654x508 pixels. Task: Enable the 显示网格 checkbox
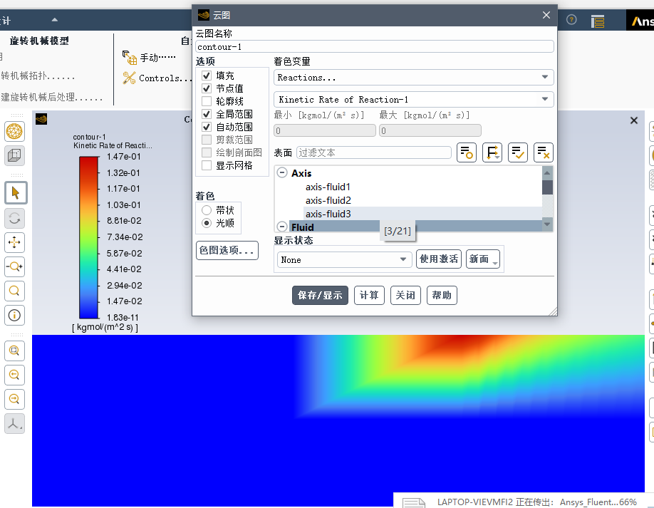pyautogui.click(x=207, y=165)
